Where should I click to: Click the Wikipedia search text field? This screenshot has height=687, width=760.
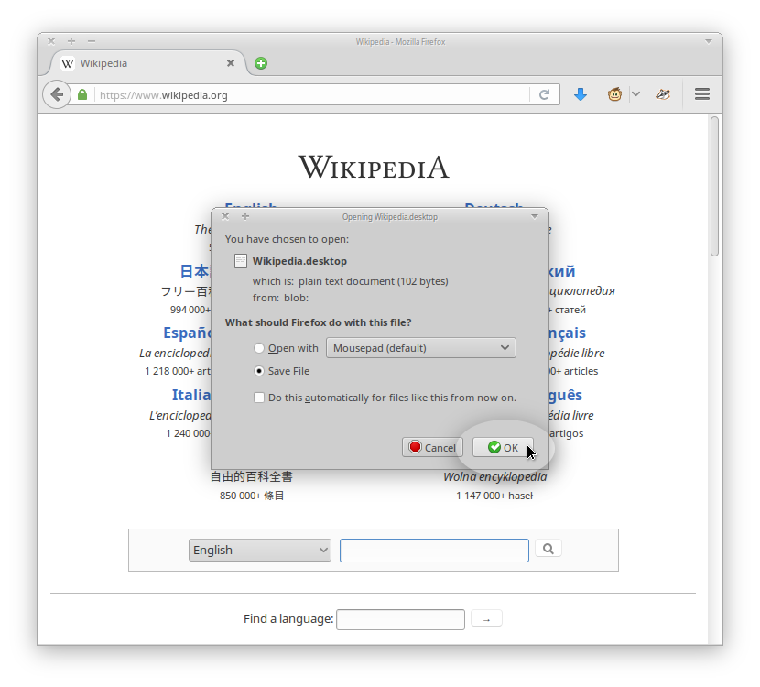pyautogui.click(x=434, y=551)
